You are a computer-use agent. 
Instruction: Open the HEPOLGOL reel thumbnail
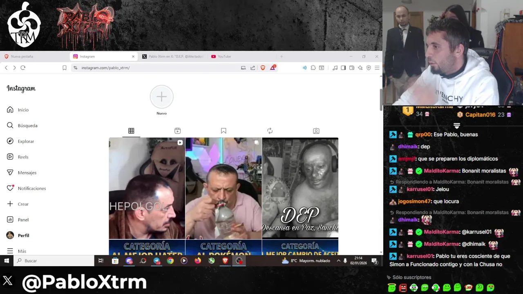tap(147, 188)
